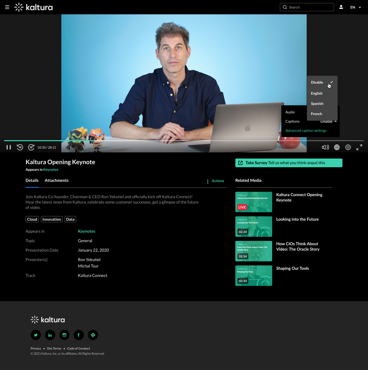Pause the video playback

[9, 147]
